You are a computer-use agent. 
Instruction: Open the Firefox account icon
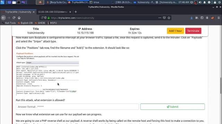tap(207, 18)
